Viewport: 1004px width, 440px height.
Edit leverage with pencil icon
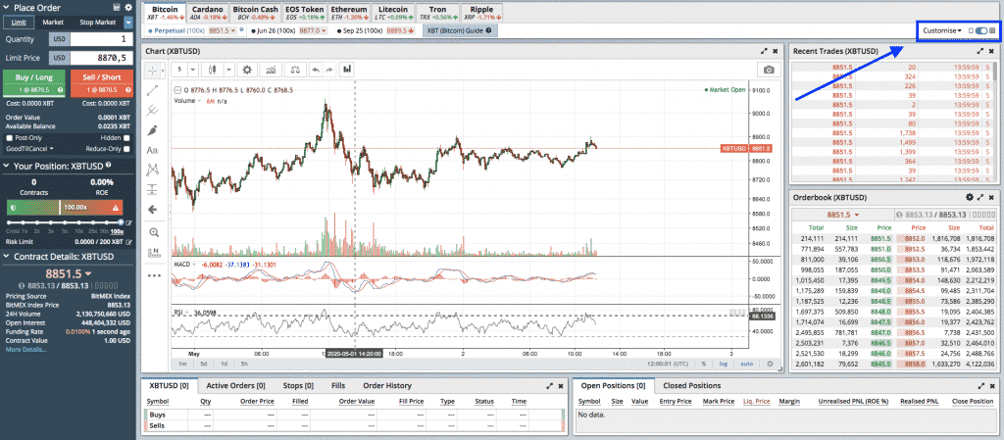point(128,222)
